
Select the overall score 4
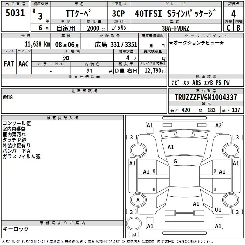tap(233, 14)
